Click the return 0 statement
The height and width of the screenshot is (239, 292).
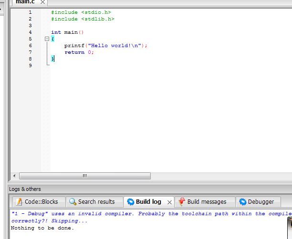[79, 52]
